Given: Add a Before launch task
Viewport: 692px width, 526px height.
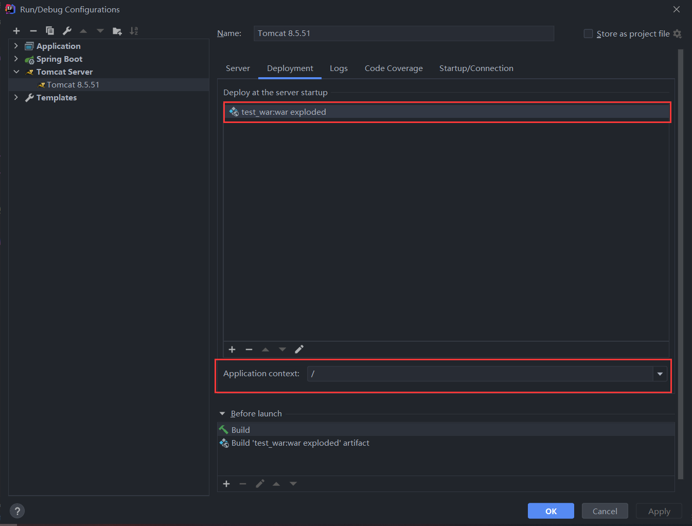Looking at the screenshot, I should click(x=226, y=484).
